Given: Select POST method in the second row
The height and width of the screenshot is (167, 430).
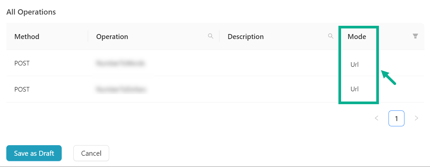Looking at the screenshot, I should point(22,89).
